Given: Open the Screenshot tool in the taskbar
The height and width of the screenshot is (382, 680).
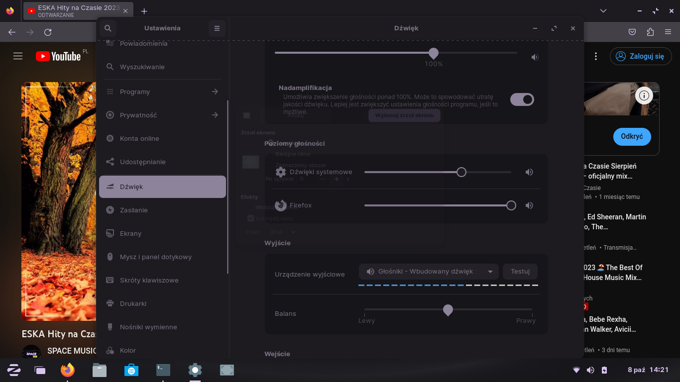Looking at the screenshot, I should pyautogui.click(x=227, y=370).
